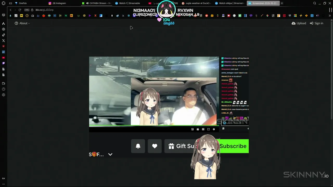Click the notification bell button
Viewport: 333px width, 187px height.
coord(138,146)
